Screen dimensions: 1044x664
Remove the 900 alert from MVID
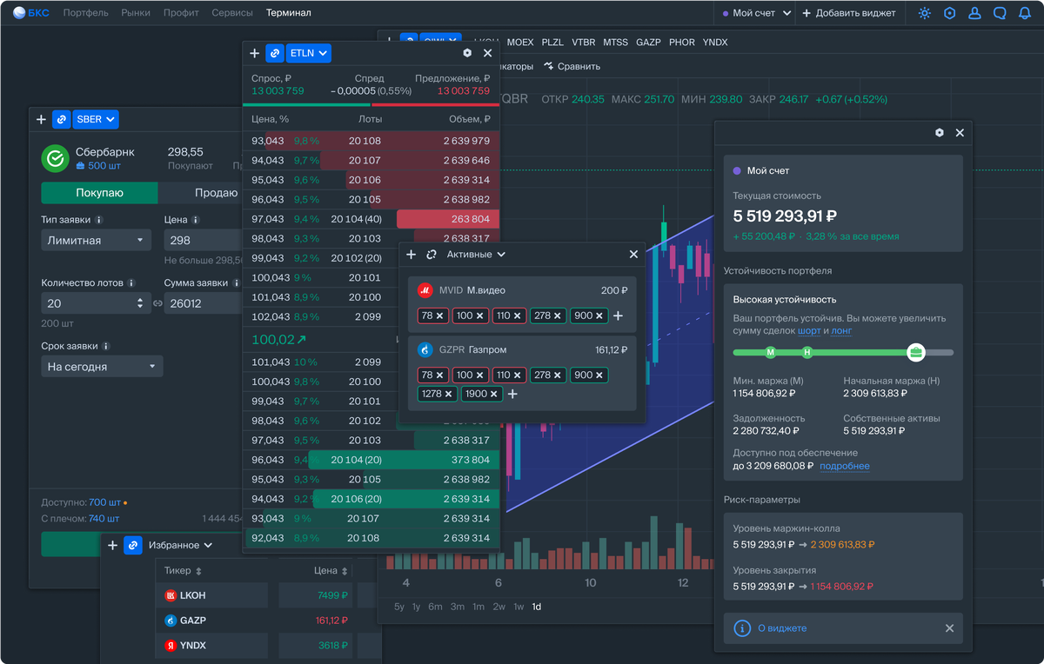click(599, 316)
